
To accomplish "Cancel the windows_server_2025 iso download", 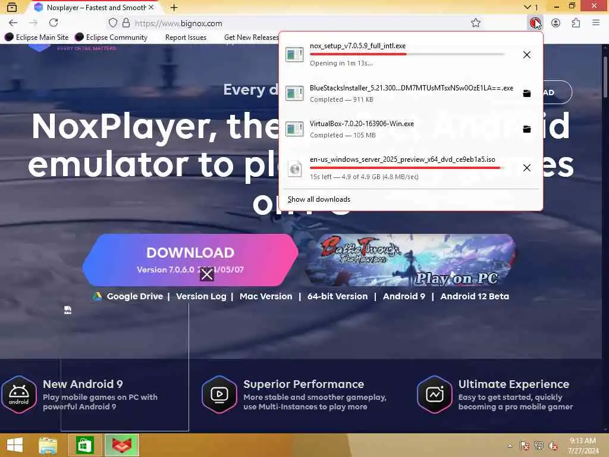I will (527, 168).
